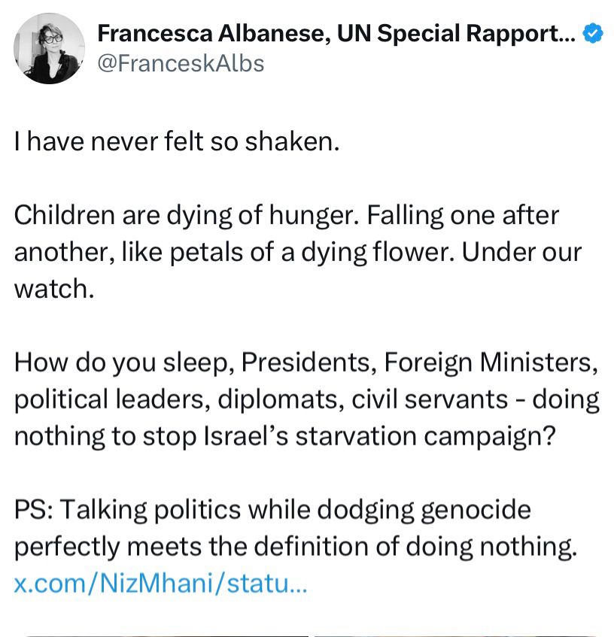The width and height of the screenshot is (614, 637).
Task: Click the truncated "Rapport..." ellipsis in the name
Action: tap(521, 34)
